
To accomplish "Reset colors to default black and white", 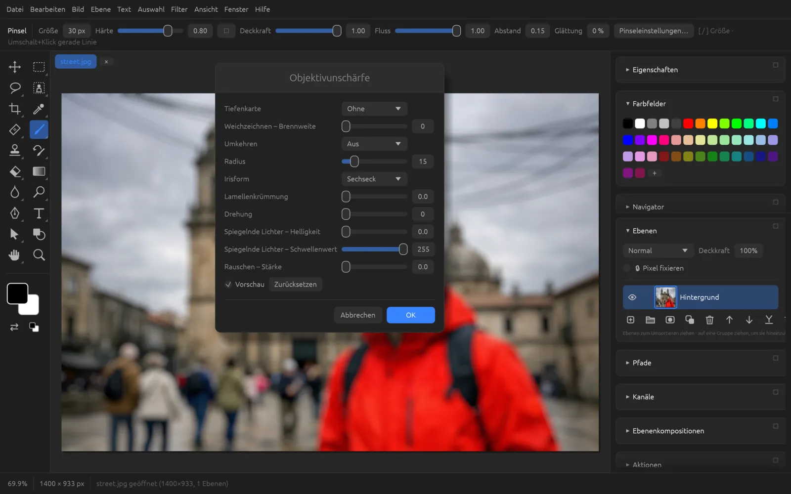I will click(x=34, y=327).
